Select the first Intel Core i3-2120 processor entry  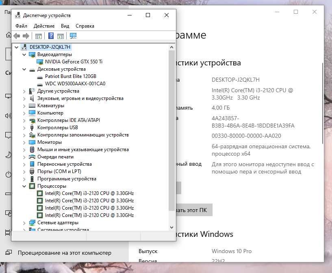click(89, 193)
